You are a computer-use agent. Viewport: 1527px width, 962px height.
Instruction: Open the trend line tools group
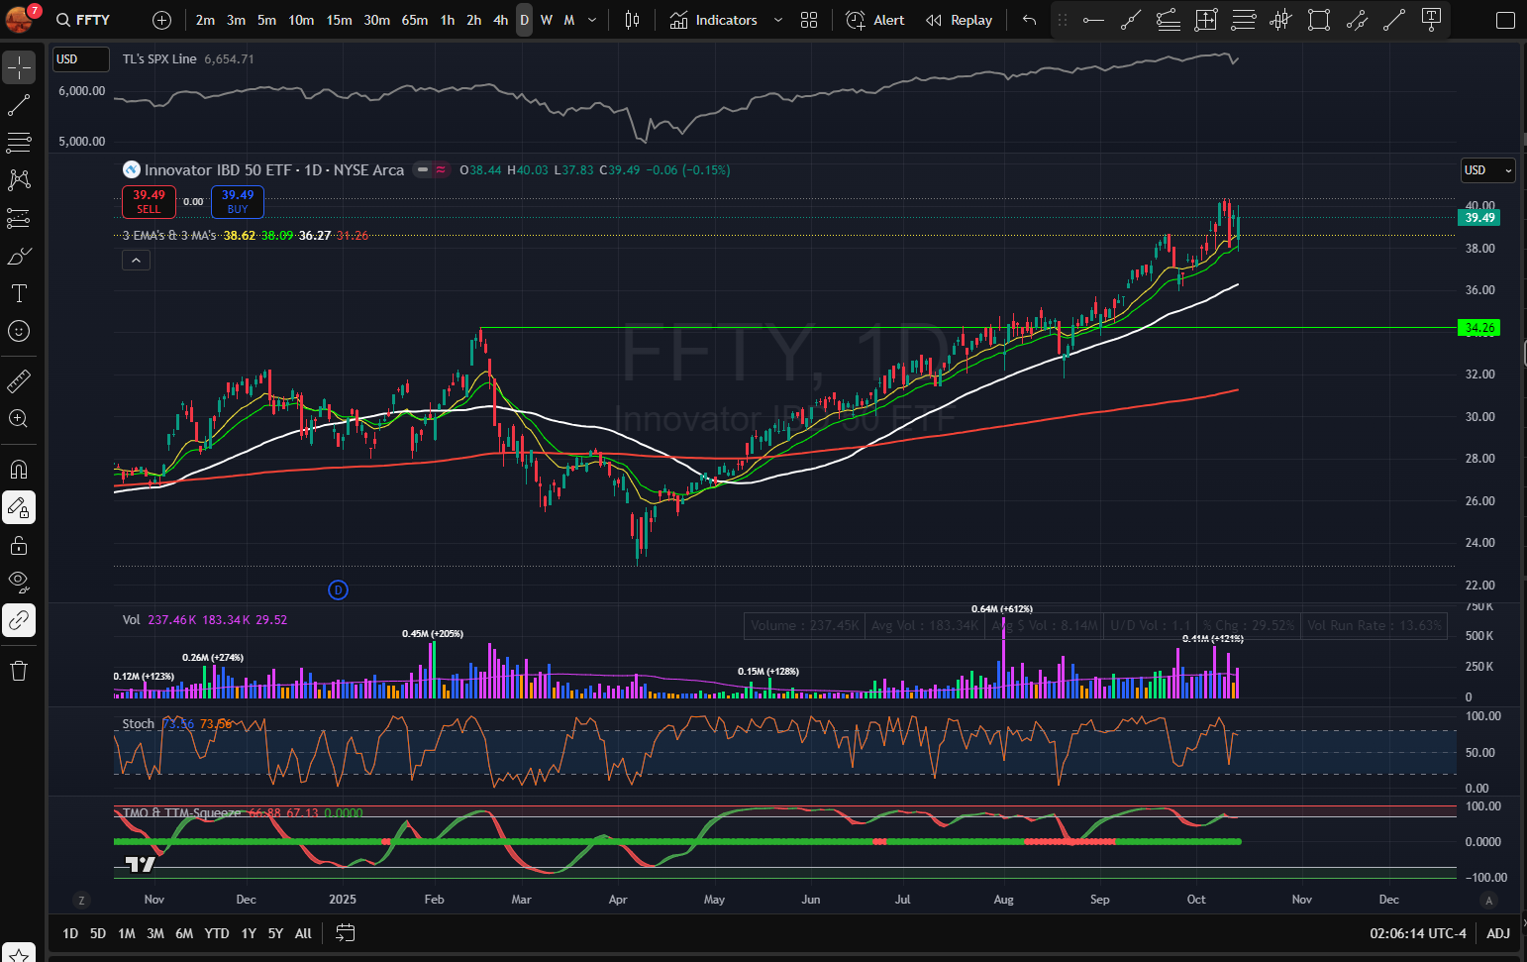(x=19, y=105)
